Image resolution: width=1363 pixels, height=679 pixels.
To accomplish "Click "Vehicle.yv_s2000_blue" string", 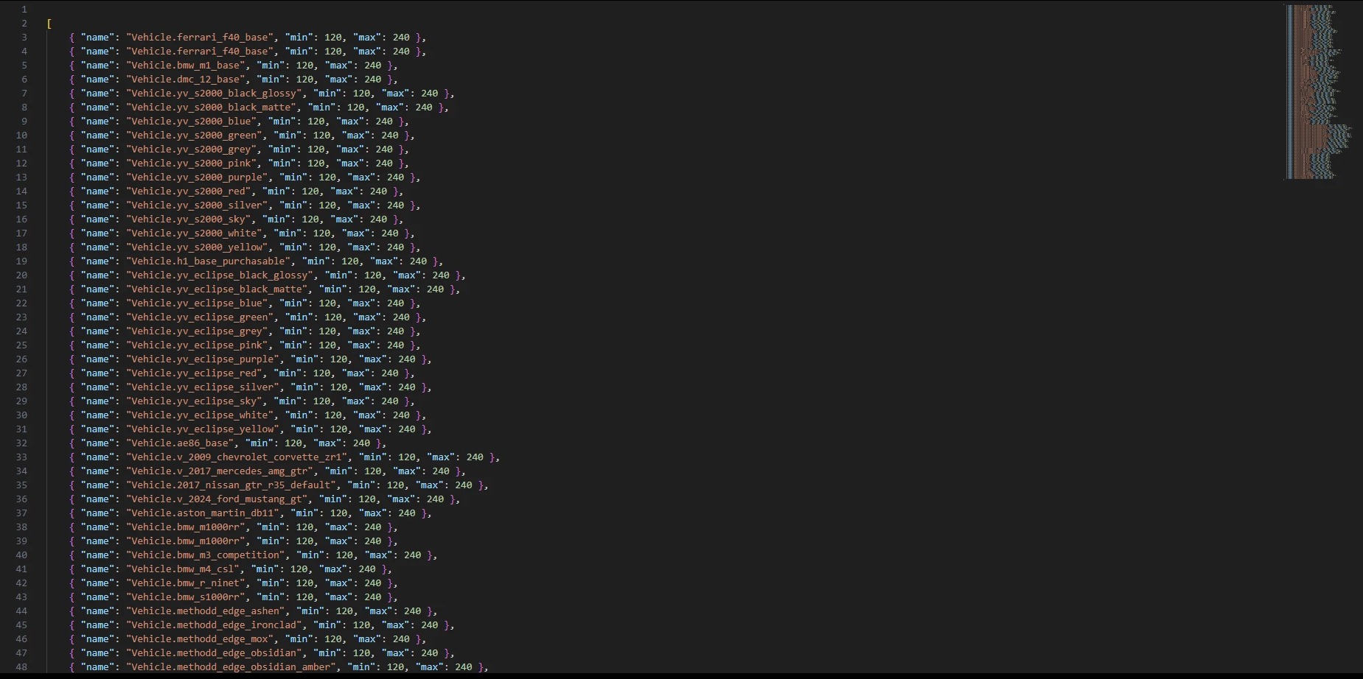I will [192, 122].
